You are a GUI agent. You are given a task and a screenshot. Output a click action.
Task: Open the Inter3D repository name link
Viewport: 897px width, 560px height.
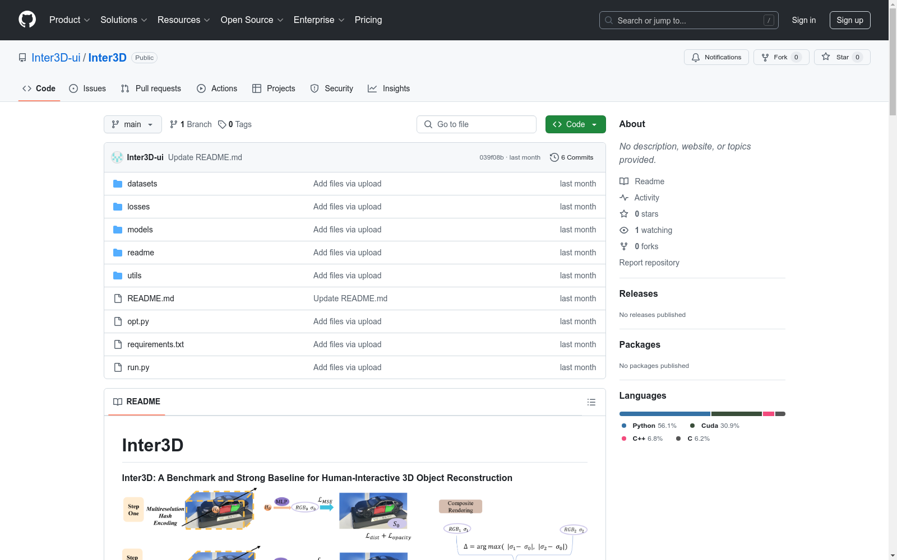[107, 58]
